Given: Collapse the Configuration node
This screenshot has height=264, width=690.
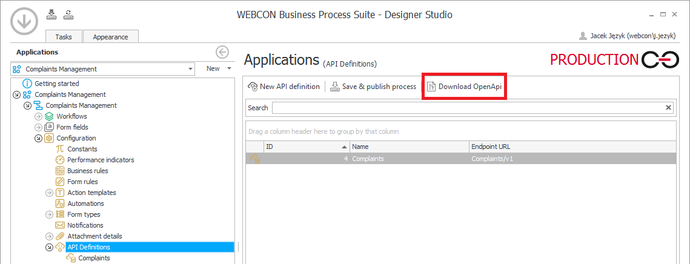Looking at the screenshot, I should click(38, 138).
